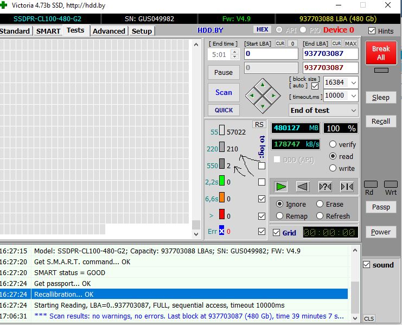Toggle the Grid checkbox
This screenshot has width=402, height=325.
tap(276, 233)
